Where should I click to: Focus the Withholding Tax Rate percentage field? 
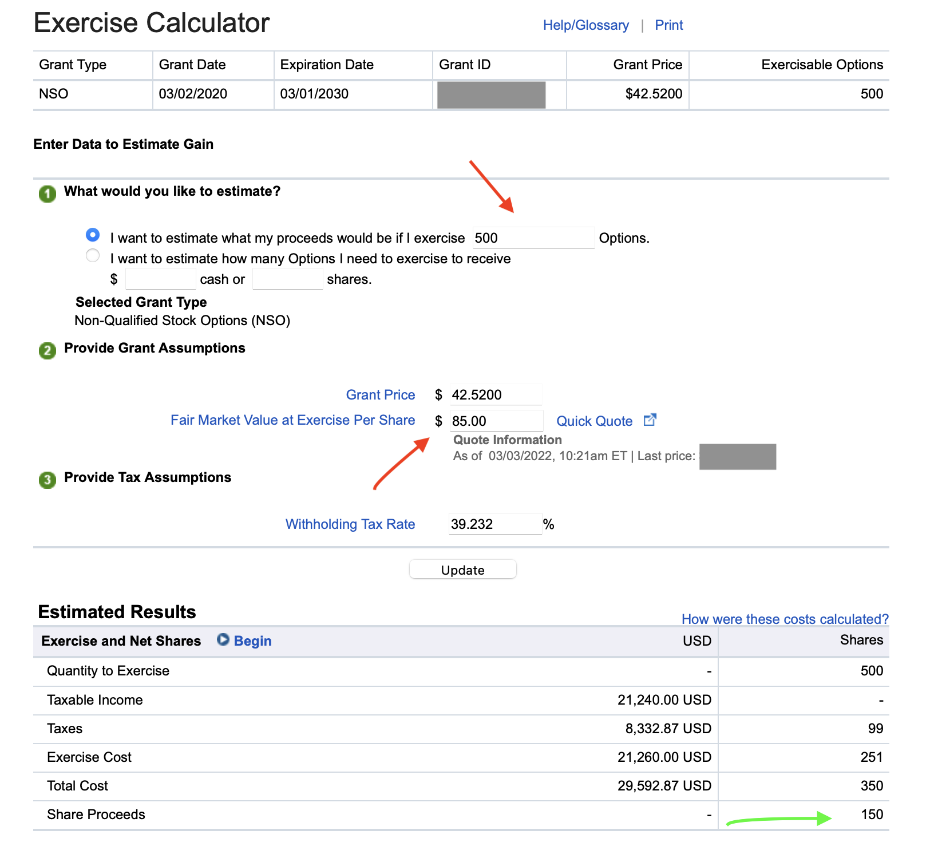(x=494, y=524)
